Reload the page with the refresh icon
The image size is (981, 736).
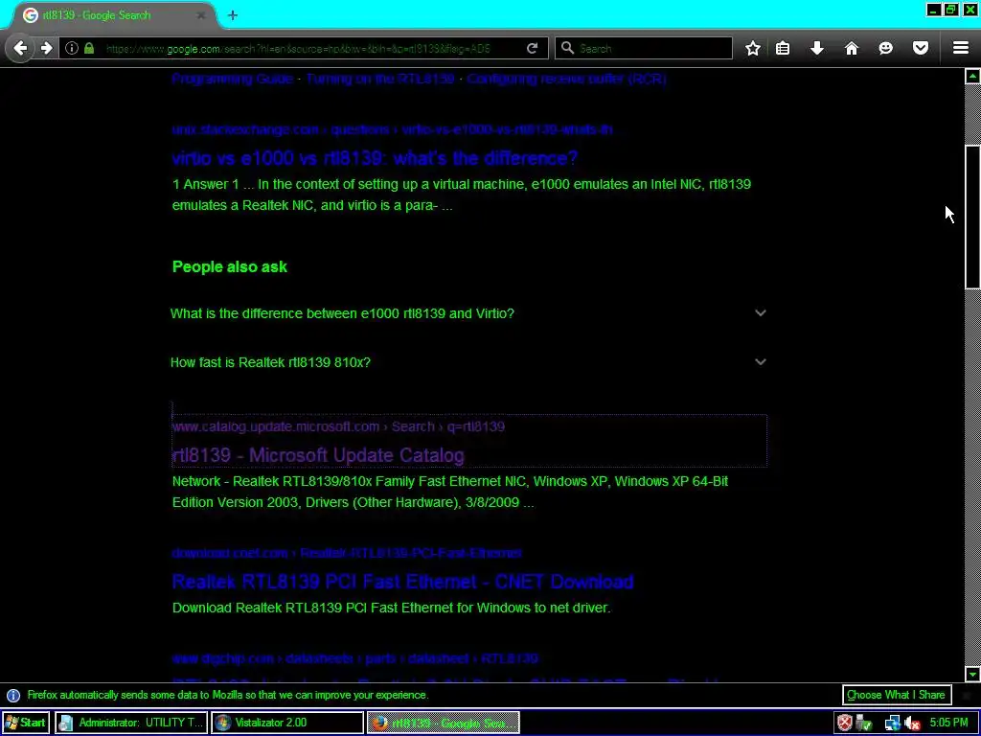(533, 48)
